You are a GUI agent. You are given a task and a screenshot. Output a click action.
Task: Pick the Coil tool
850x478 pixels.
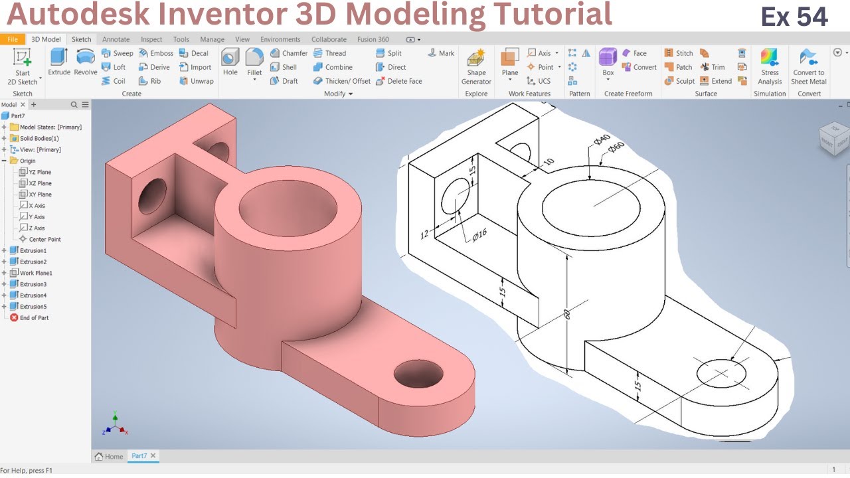click(x=114, y=81)
